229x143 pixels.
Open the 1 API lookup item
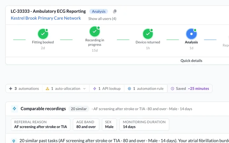107,89
